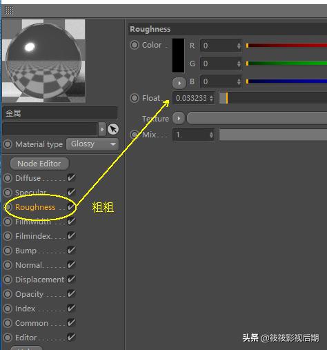
Task: Toggle the Diffuse checkbox
Action: tap(71, 177)
